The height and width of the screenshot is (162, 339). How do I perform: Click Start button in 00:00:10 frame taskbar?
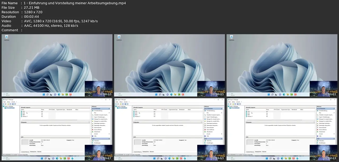44,94
